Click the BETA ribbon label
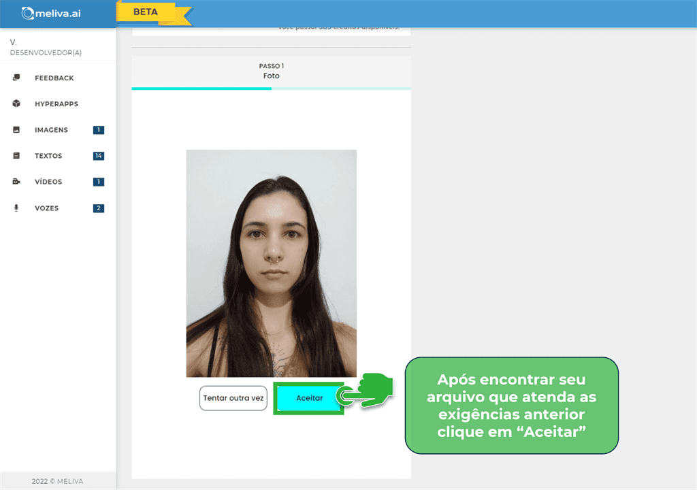The height and width of the screenshot is (490, 697). [x=146, y=12]
